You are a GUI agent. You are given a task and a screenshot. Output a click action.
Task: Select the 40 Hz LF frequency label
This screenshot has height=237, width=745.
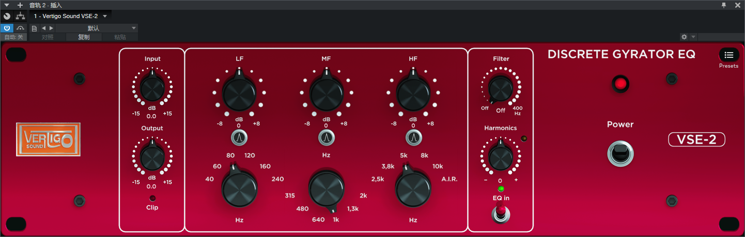[209, 179]
